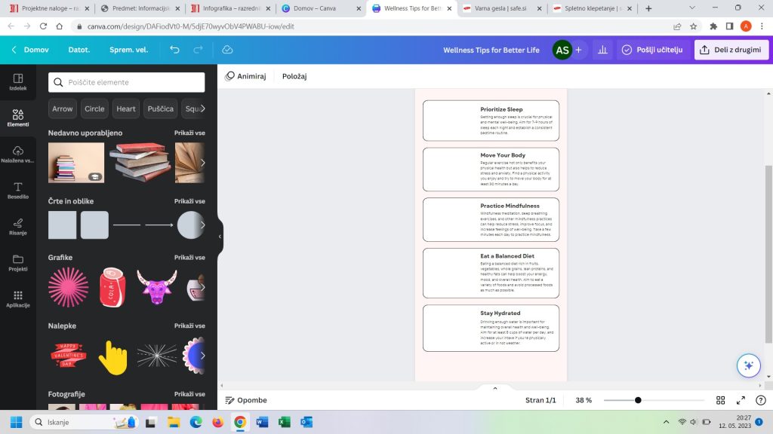Search elements in Poiščite elemente field
This screenshot has width=773, height=434.
[x=127, y=82]
